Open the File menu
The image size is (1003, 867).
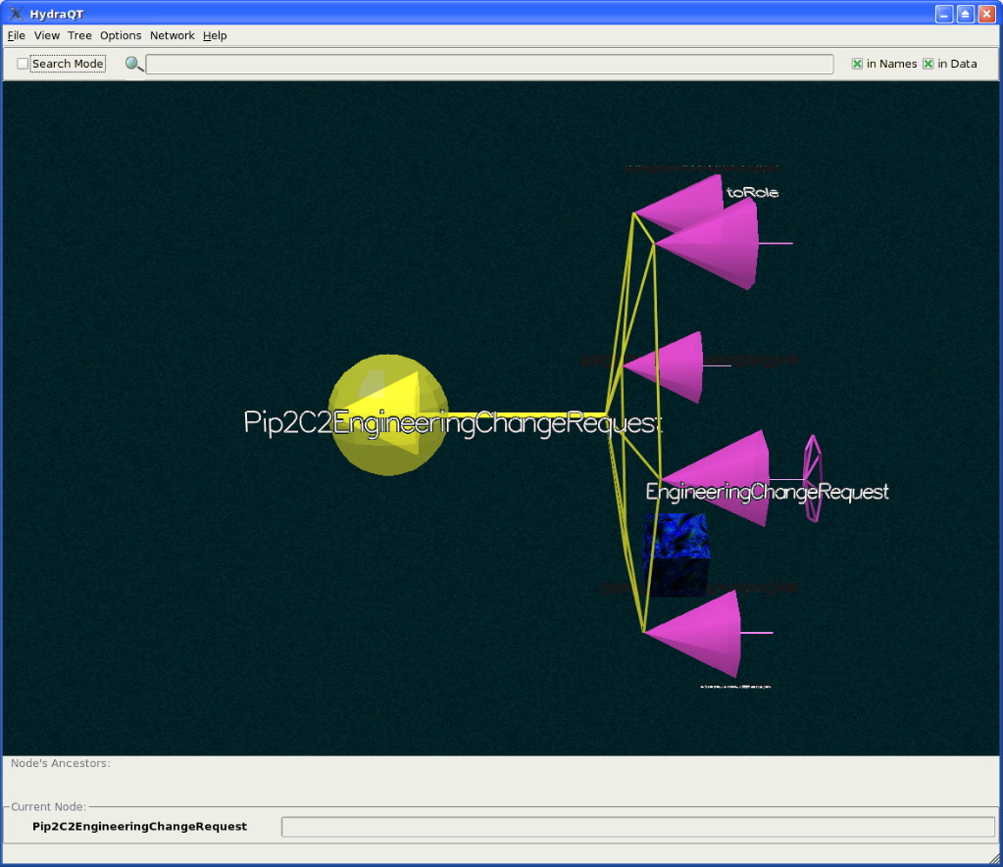point(16,36)
